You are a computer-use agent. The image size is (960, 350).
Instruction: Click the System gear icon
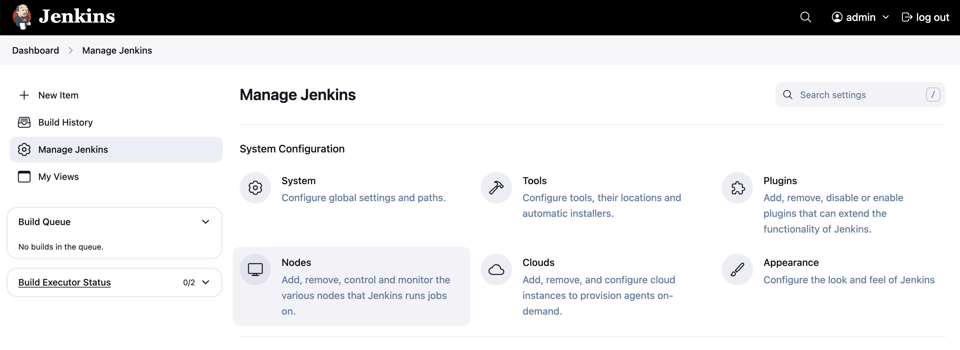click(255, 188)
